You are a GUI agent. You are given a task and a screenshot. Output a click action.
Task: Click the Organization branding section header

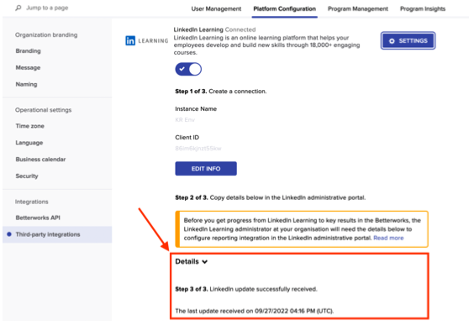46,35
